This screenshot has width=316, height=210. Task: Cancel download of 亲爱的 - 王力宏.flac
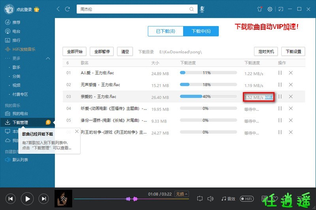[x=291, y=96]
